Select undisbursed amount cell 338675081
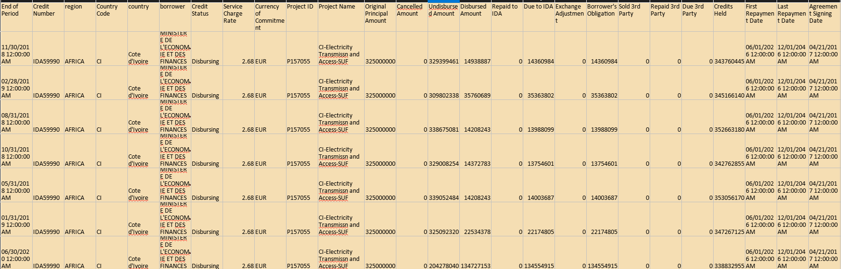Screen dimensions: 841x269 pyautogui.click(x=443, y=117)
